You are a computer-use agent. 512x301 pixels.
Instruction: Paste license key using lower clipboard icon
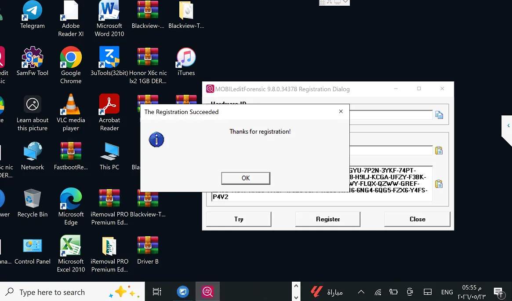click(439, 184)
